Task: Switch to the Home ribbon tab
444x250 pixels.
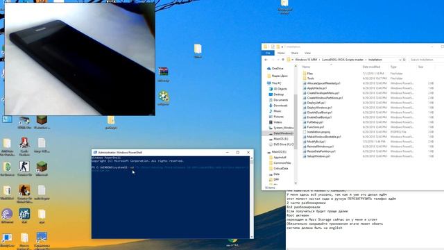Action: click(281, 53)
